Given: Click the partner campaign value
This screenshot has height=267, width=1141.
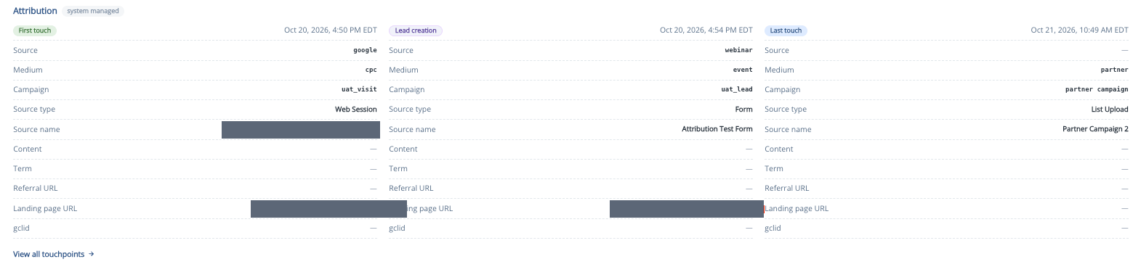Looking at the screenshot, I should (1097, 89).
